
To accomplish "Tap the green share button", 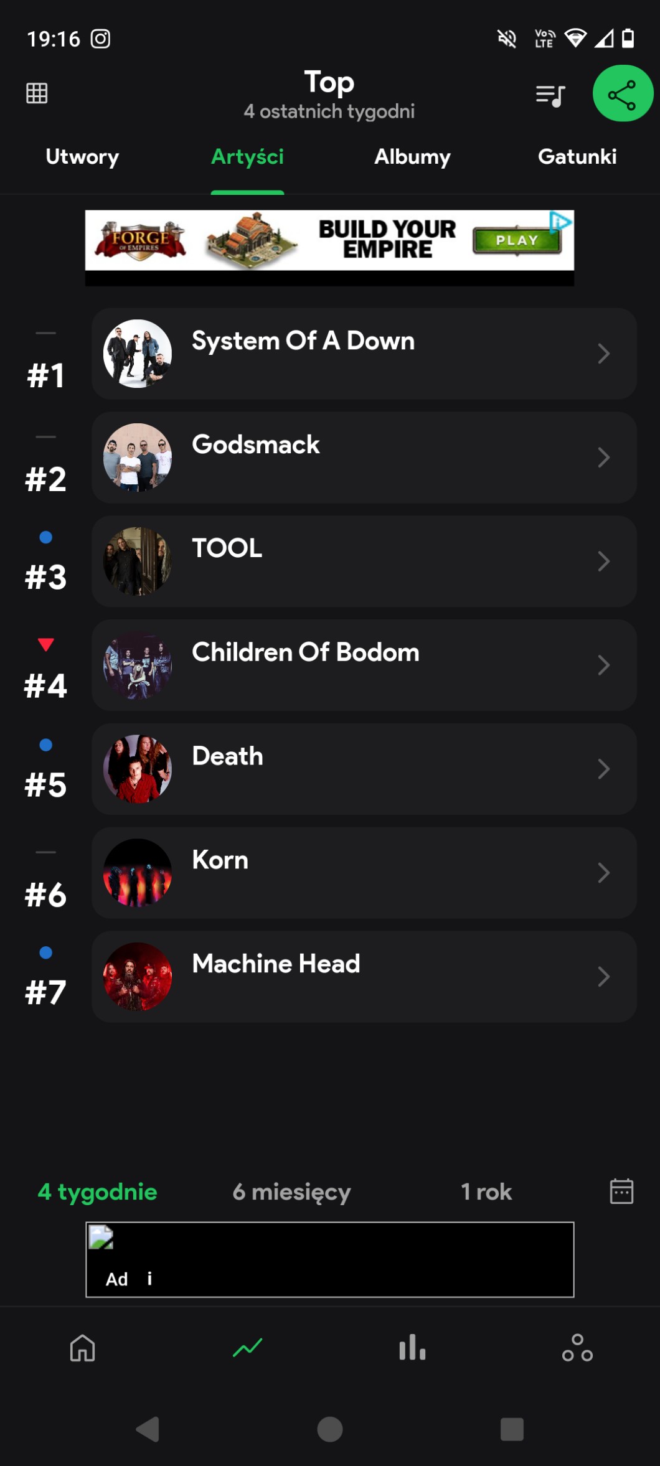I will (x=622, y=94).
